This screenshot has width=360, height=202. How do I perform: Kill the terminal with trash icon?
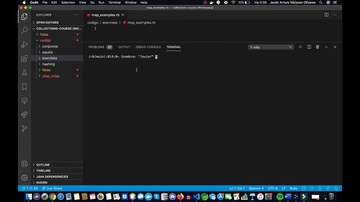point(317,47)
